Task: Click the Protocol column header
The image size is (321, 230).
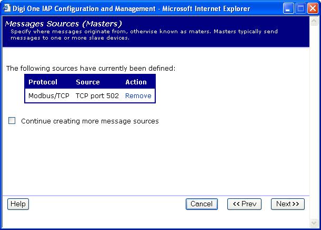Action: (x=43, y=82)
